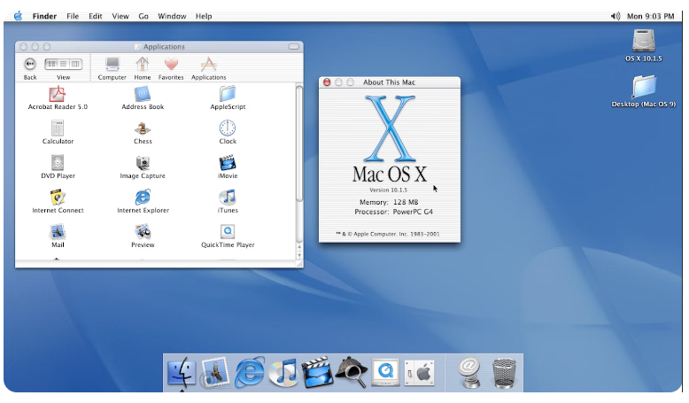
Task: Open the View menu
Action: (120, 16)
